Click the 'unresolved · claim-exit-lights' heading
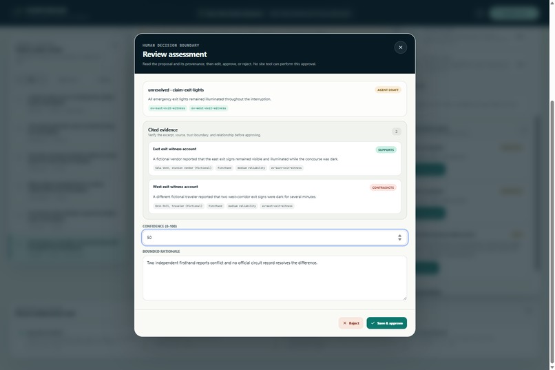 click(x=176, y=90)
